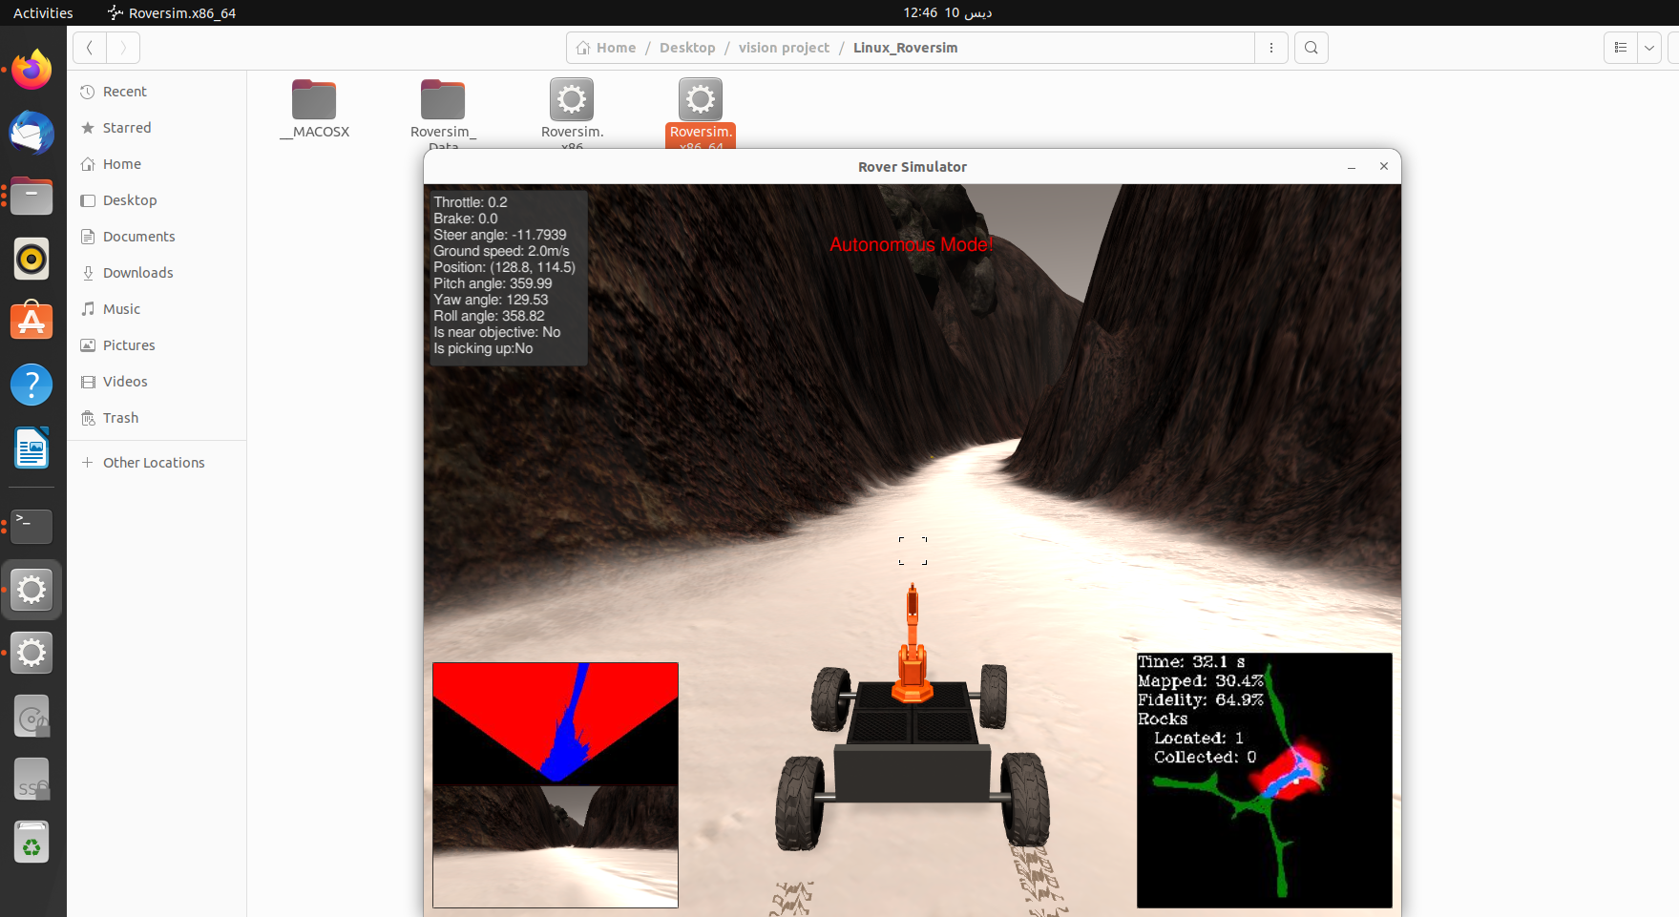Open the Files app in the dock
This screenshot has width=1679, height=917.
pyautogui.click(x=31, y=196)
